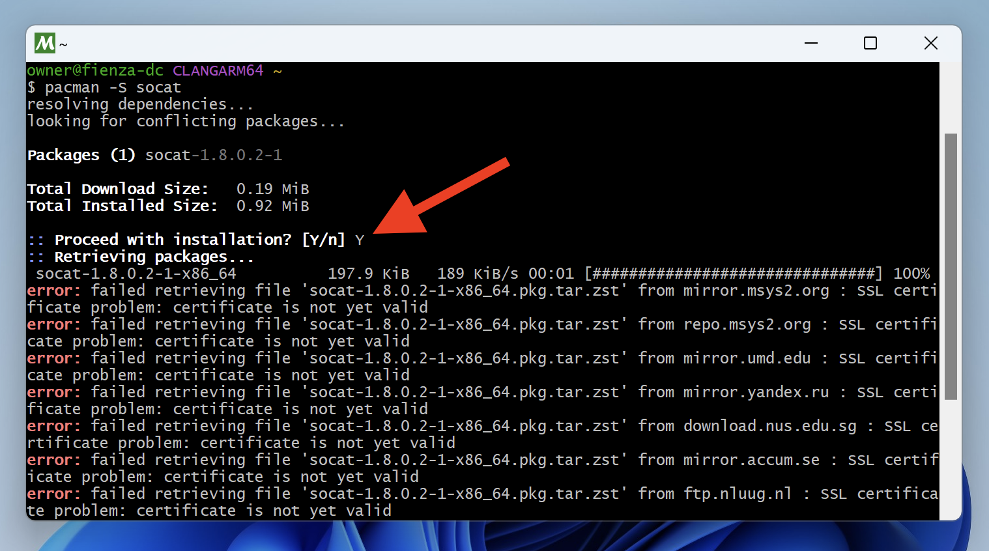Click 'repo.msys2.org' in the error output
This screenshot has height=551, width=989.
(x=747, y=324)
